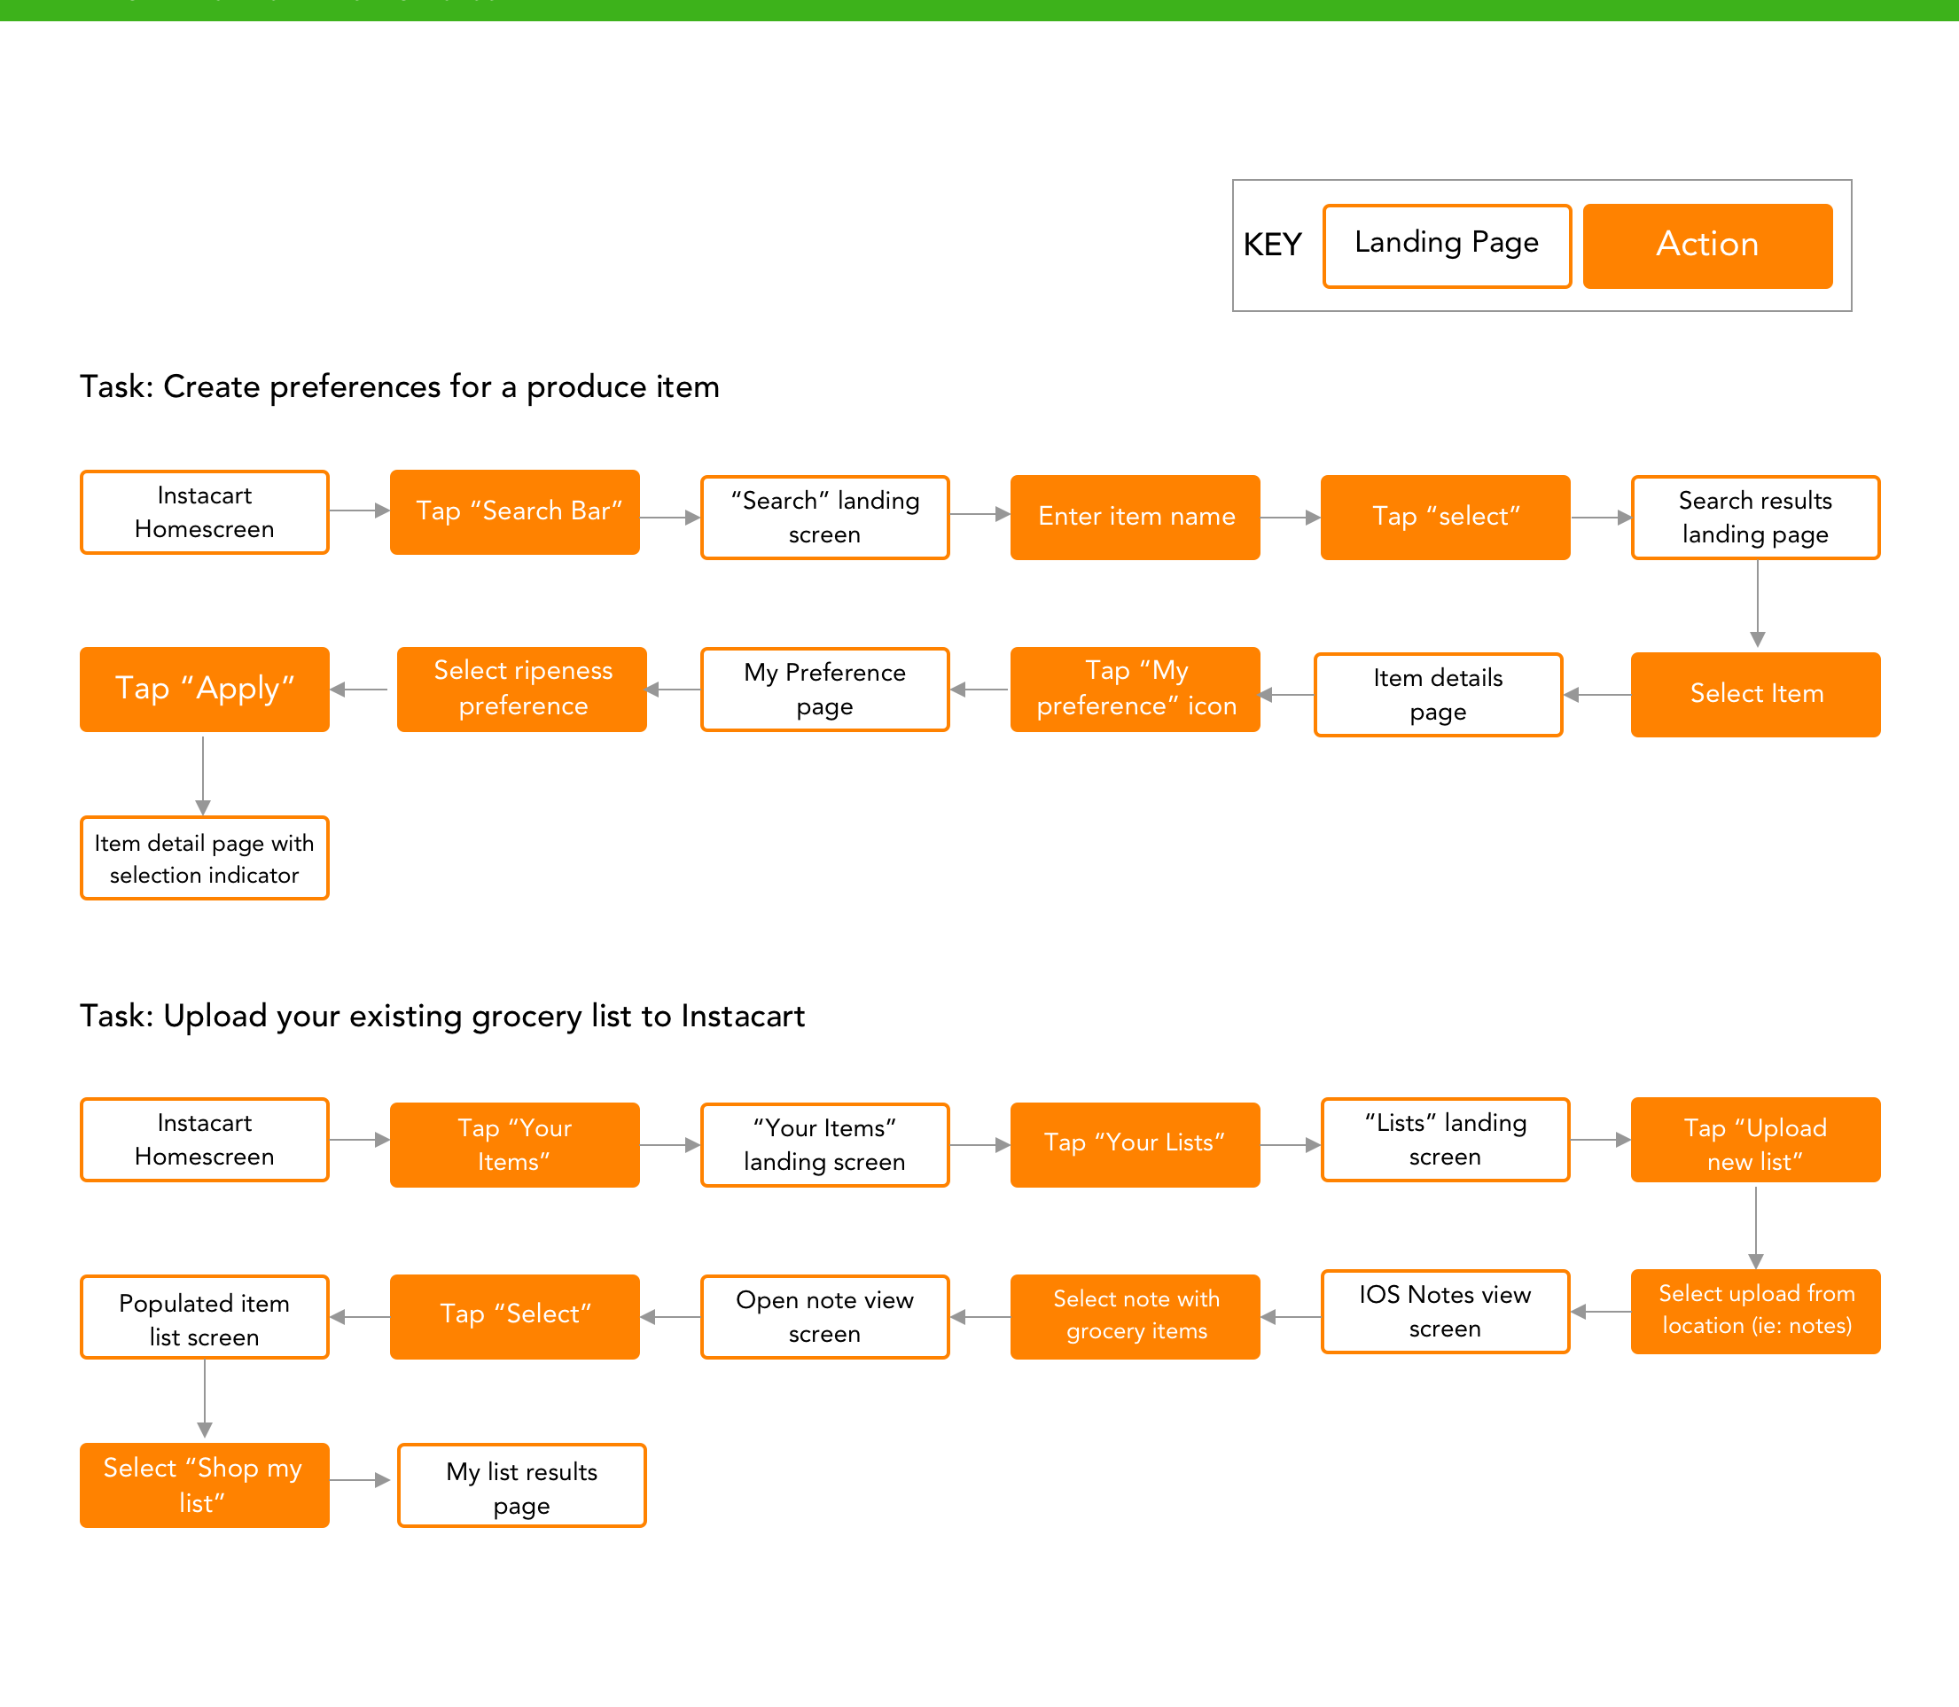Click the Tap "Your Lists" action box
The height and width of the screenshot is (1707, 1959).
1136,1145
